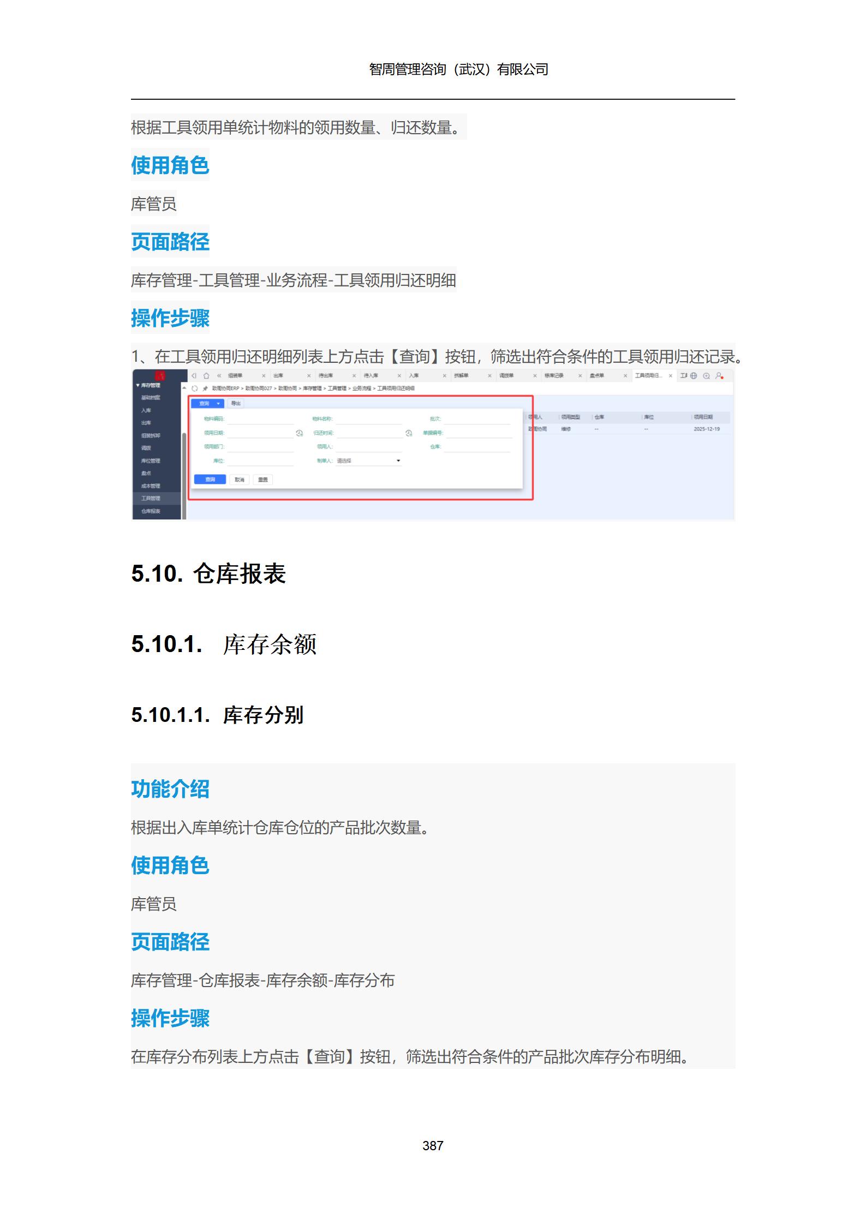Switch to the 移库记录 tab
866x1225 pixels.
[553, 375]
